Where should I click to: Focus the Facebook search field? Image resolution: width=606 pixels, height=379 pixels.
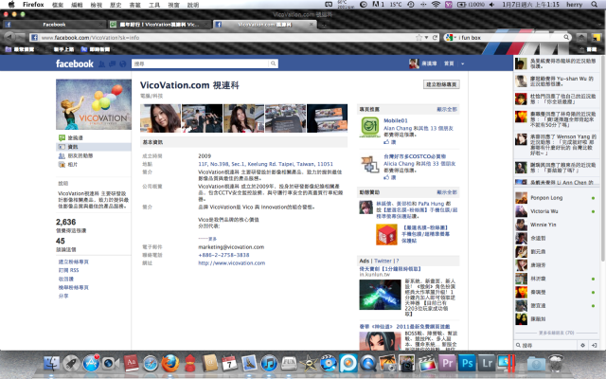point(200,63)
